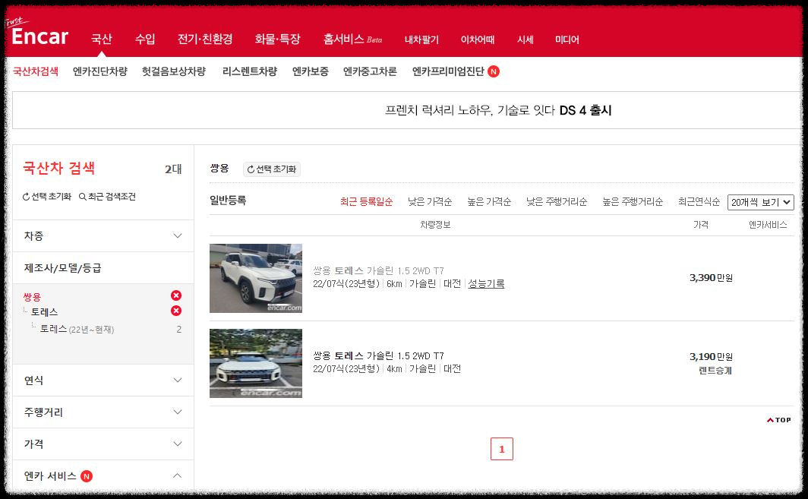Screen dimensions: 808x499
Task: Sort listings by 최근연식순
Action: (699, 201)
